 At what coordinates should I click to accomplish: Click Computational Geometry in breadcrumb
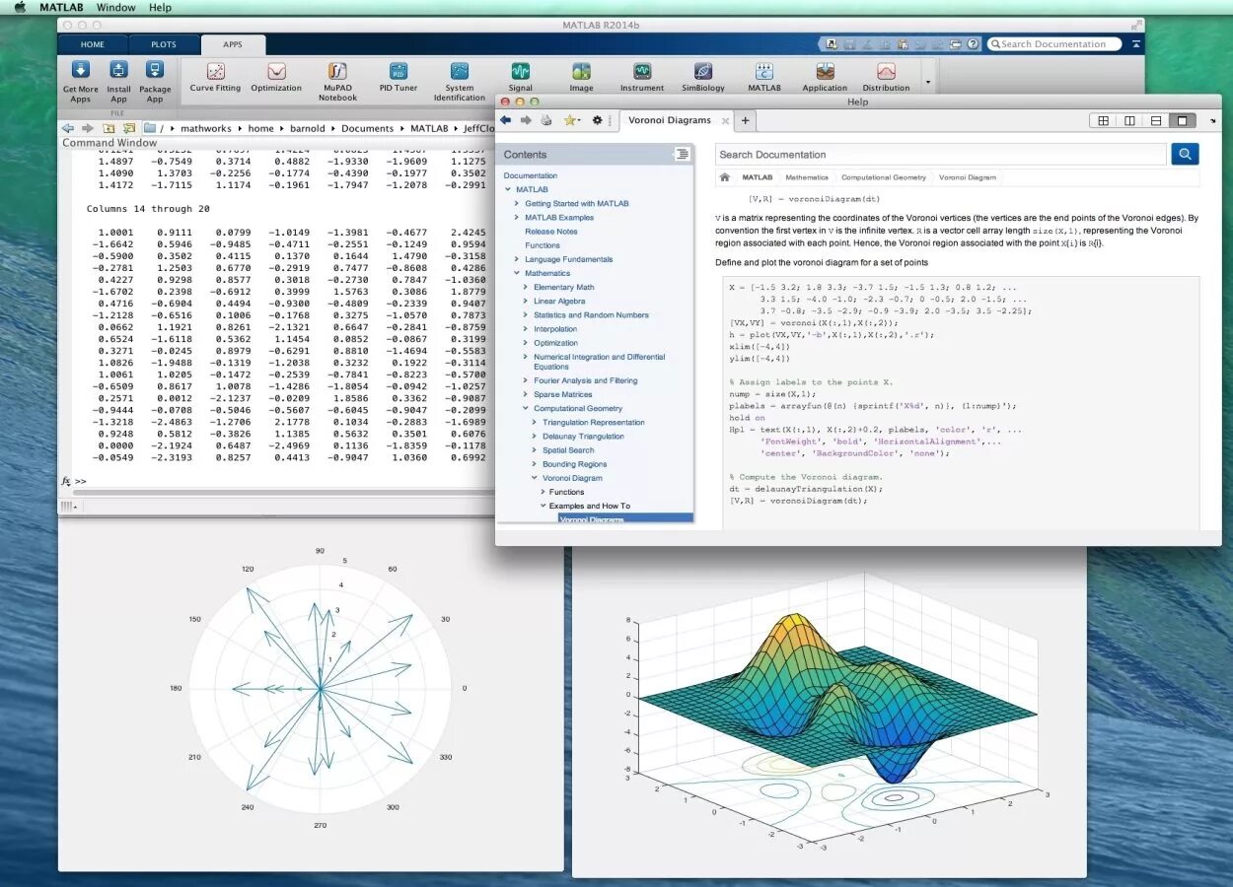(884, 177)
